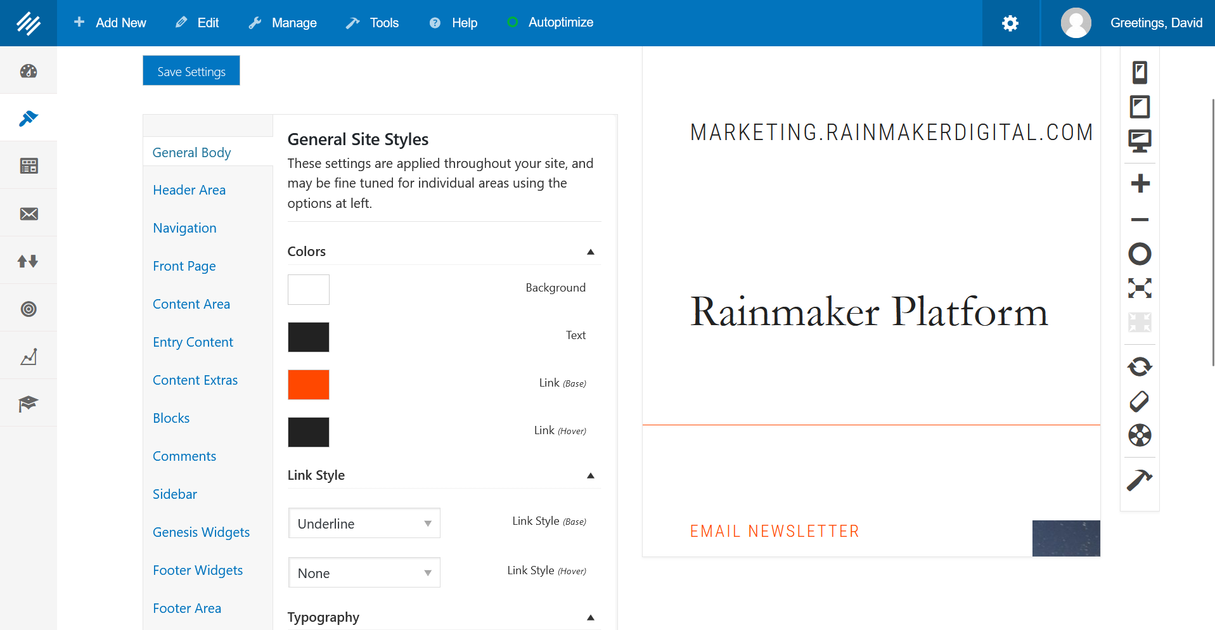Image resolution: width=1215 pixels, height=630 pixels.
Task: Open the Link Style Hover dropdown showing None
Action: click(x=364, y=572)
